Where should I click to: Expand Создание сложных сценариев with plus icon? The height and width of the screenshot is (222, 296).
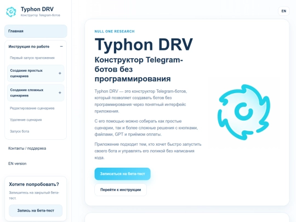pyautogui.click(x=60, y=93)
